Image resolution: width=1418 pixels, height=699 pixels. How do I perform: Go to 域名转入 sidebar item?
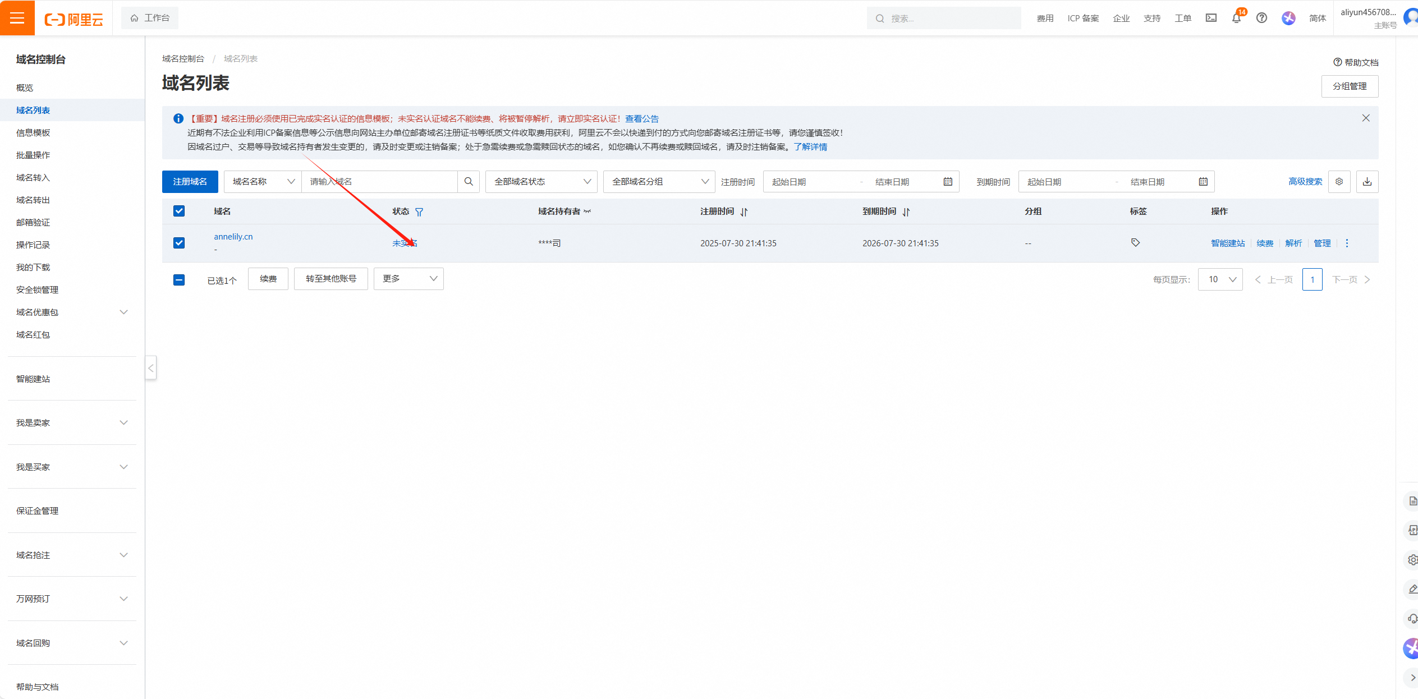(x=33, y=178)
